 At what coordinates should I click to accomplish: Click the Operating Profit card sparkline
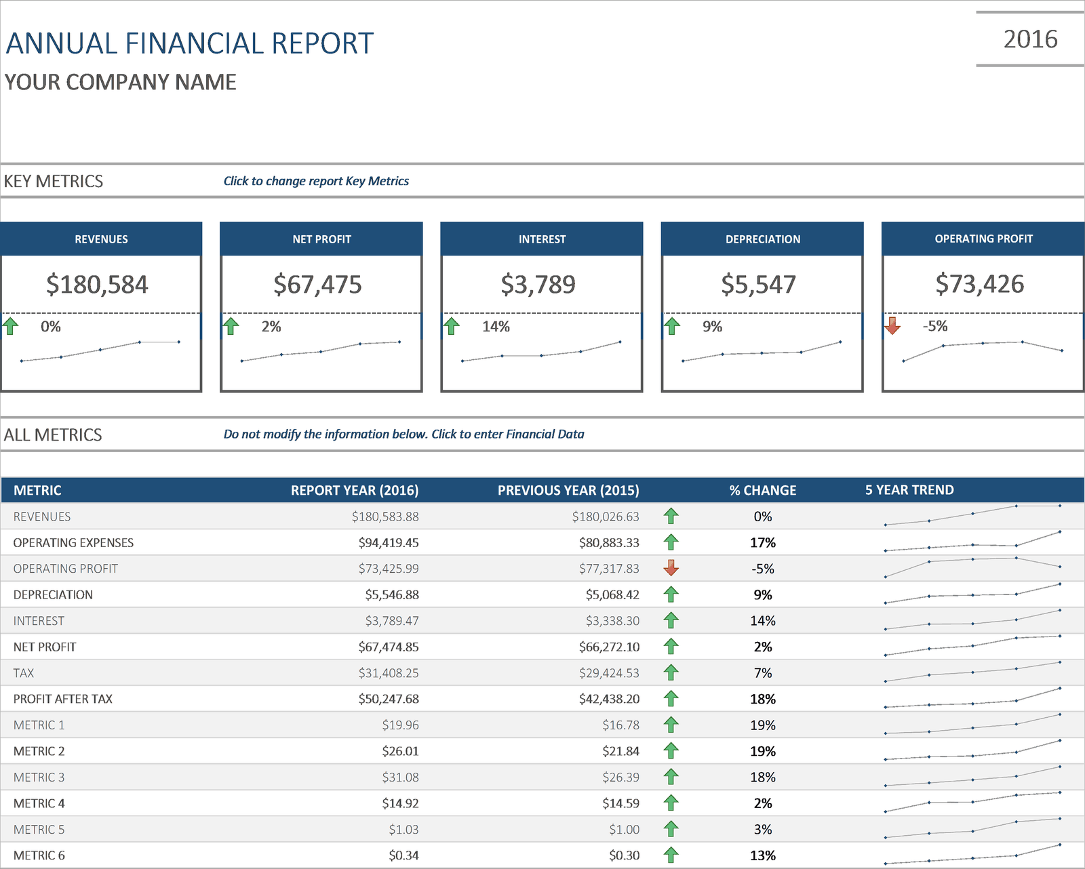point(982,350)
